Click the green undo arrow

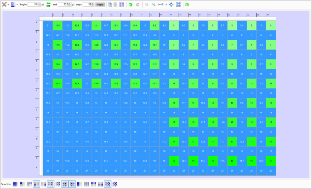(x=130, y=4)
